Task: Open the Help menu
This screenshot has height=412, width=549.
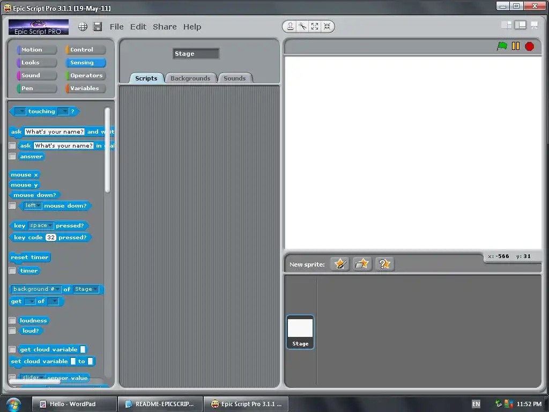Action: [192, 27]
